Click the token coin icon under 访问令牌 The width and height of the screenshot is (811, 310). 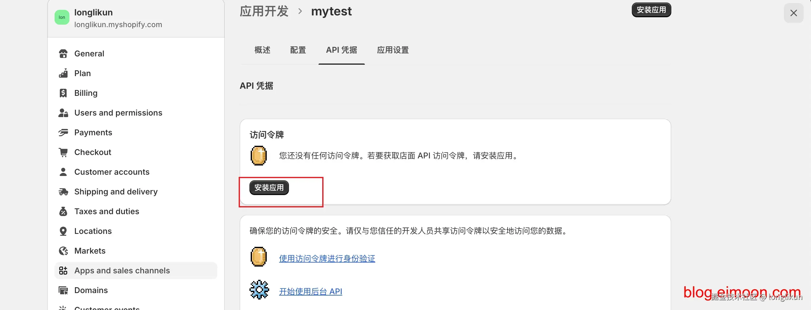click(258, 156)
